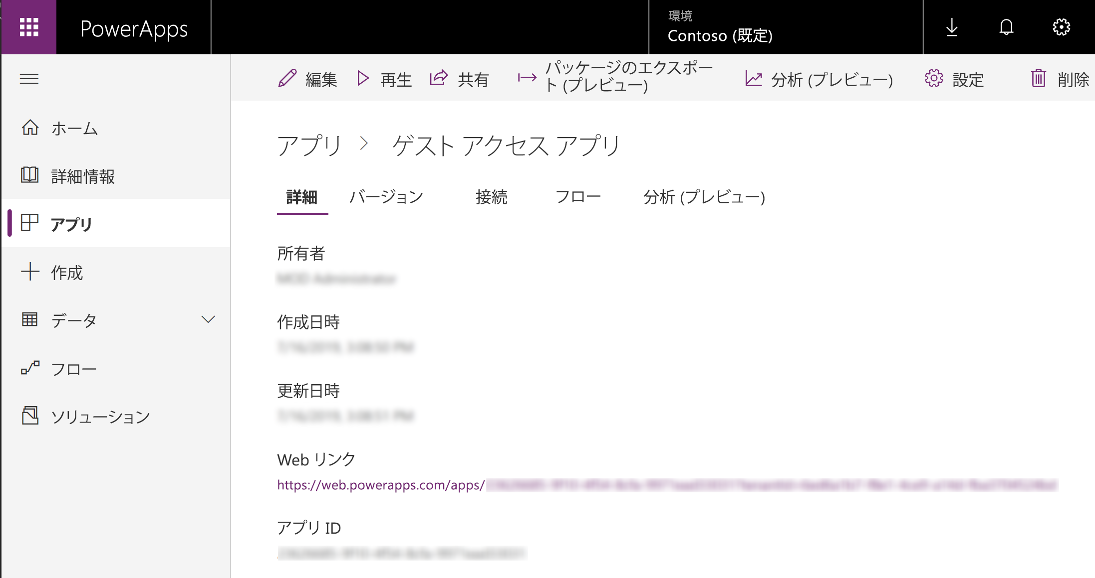Collapse the navigation hamburger menu
Viewport: 1095px width, 578px height.
[x=29, y=79]
